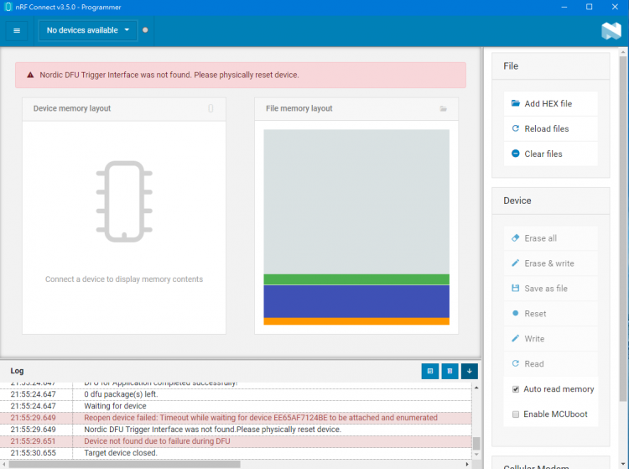
Task: Click the warning triangle in the error banner
Action: click(31, 75)
